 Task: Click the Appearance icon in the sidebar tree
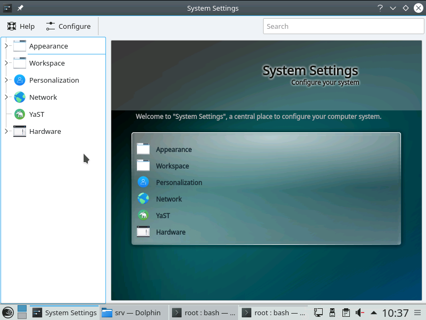click(x=20, y=46)
